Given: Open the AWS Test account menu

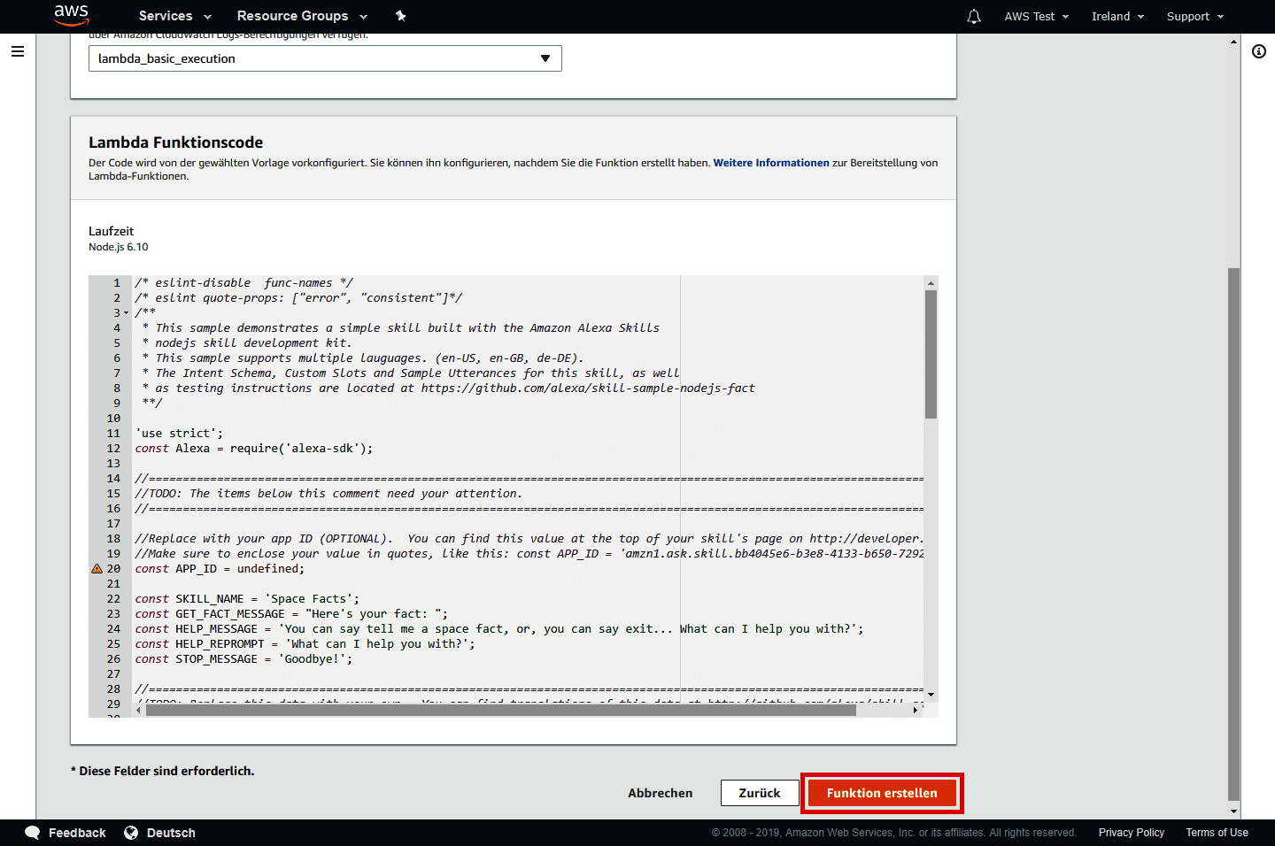Looking at the screenshot, I should (x=1036, y=16).
